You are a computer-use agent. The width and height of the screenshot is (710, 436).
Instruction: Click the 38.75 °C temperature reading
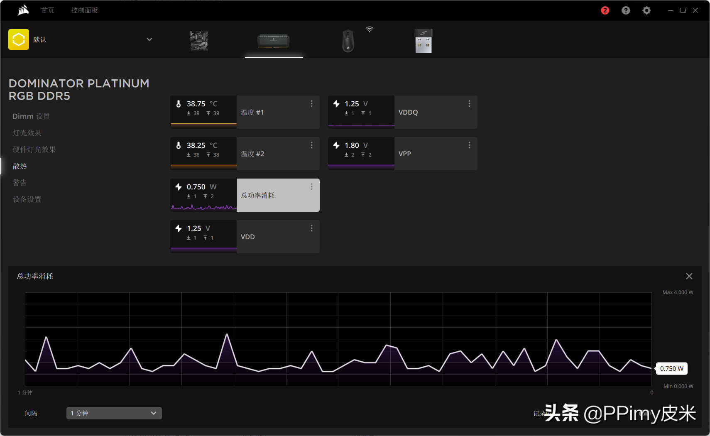[x=202, y=104]
